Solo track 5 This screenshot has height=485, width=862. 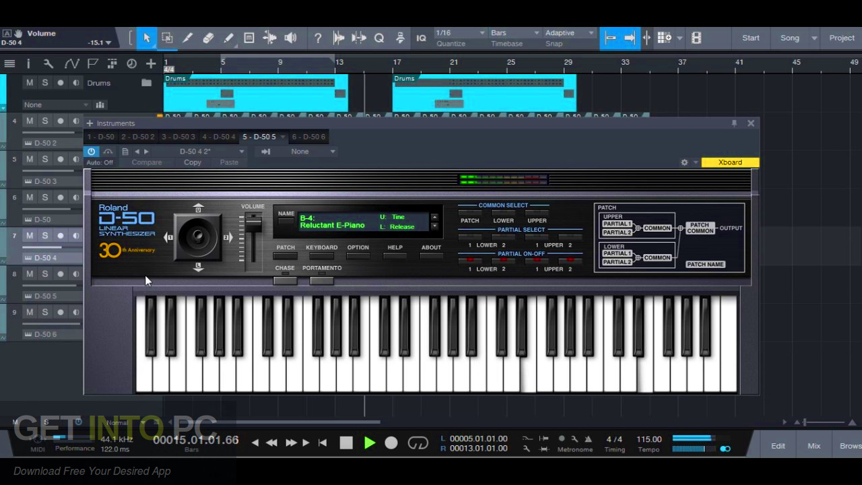click(x=45, y=159)
